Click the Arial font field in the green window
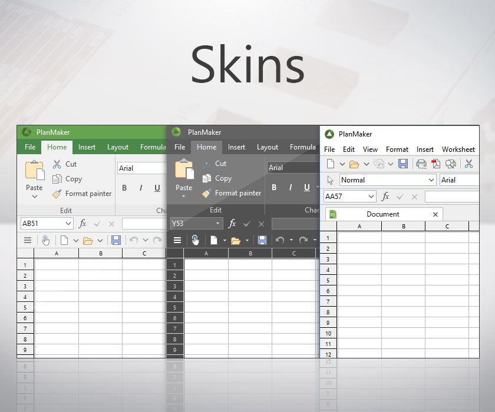The width and height of the screenshot is (495, 412). coord(141,168)
